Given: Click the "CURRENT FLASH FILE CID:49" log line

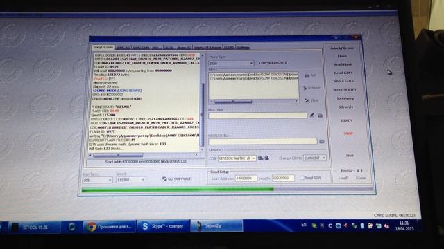Looking at the screenshot, I should click(112, 140).
